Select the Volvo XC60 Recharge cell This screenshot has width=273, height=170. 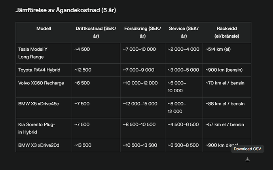coord(41,83)
